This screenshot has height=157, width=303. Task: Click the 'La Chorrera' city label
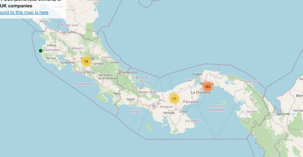pos(200,92)
